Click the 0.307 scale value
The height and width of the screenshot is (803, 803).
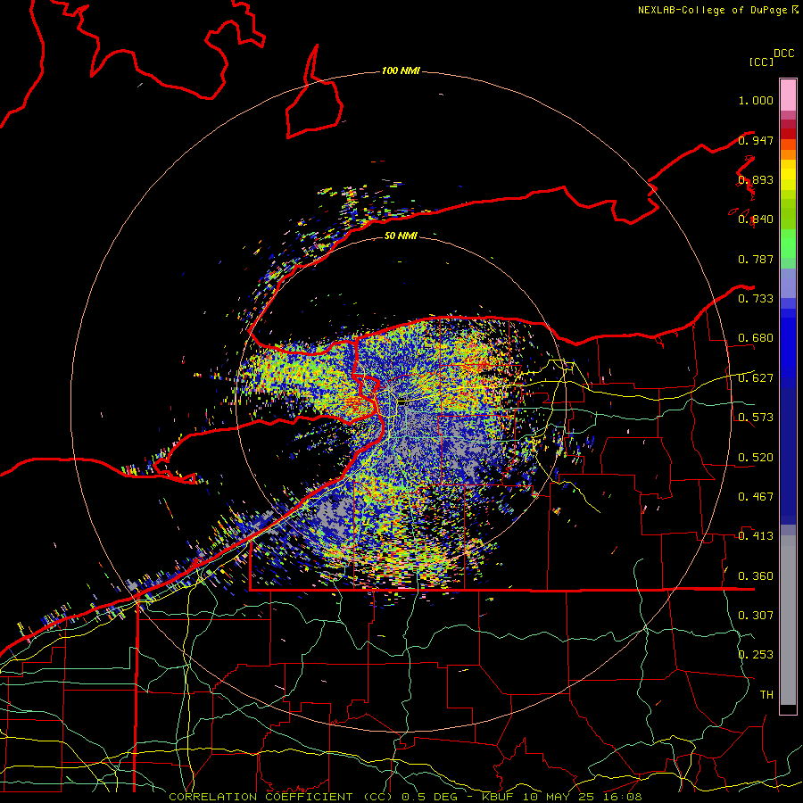(756, 616)
